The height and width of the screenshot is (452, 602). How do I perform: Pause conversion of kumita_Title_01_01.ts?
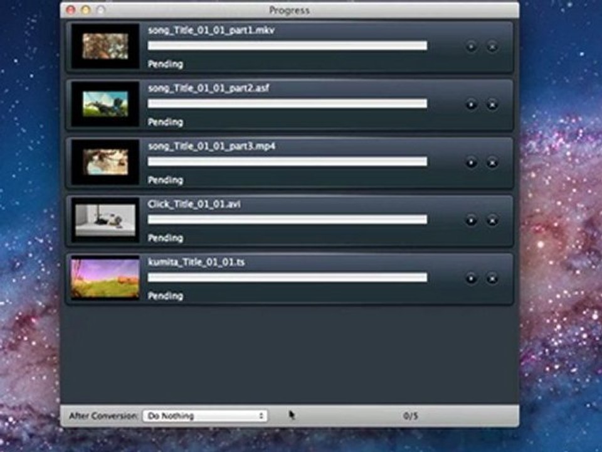click(471, 278)
